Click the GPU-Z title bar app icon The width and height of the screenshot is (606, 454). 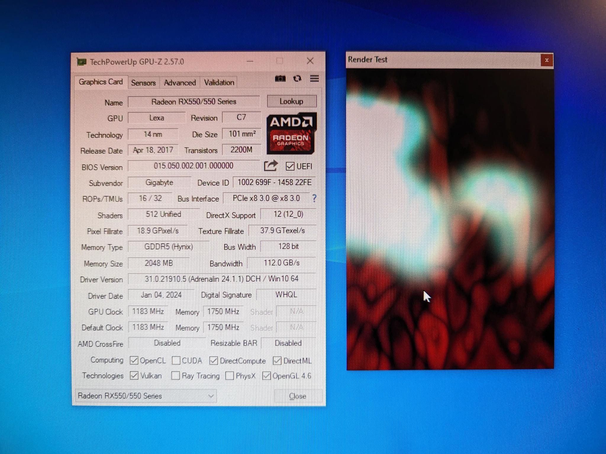(x=81, y=62)
